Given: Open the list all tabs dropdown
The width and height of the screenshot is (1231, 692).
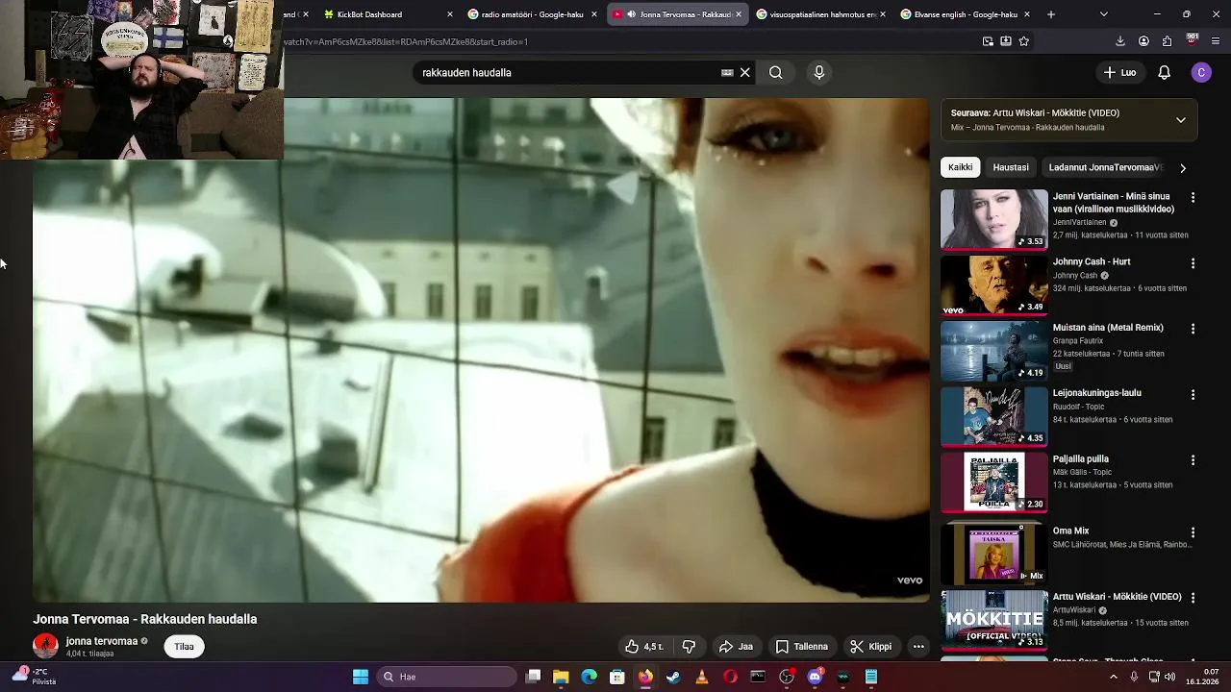Looking at the screenshot, I should pyautogui.click(x=1103, y=14).
